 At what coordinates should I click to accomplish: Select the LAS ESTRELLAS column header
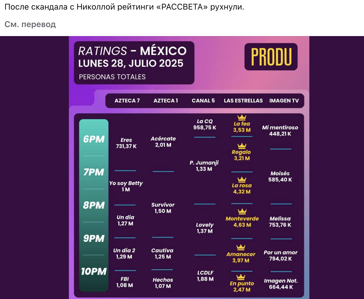243,101
